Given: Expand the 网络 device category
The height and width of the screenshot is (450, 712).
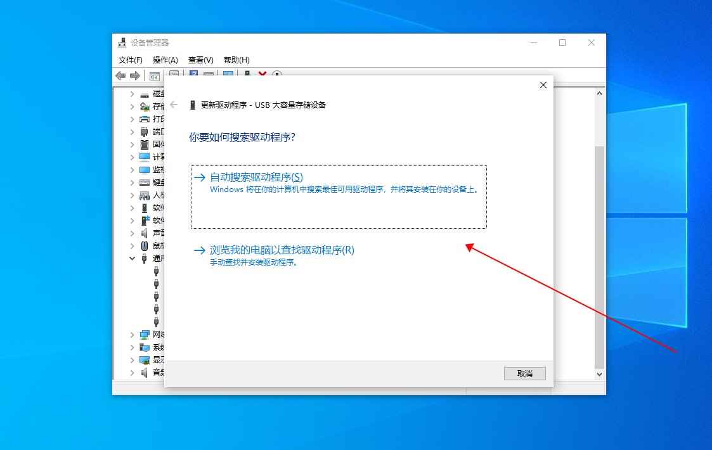Looking at the screenshot, I should click(x=131, y=334).
